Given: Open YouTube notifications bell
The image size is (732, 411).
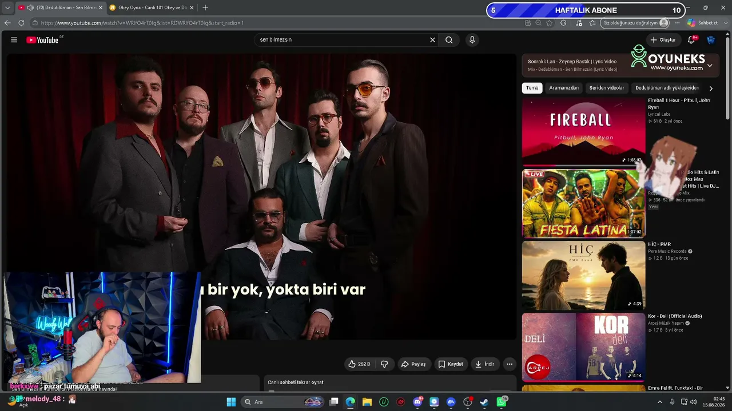Looking at the screenshot, I should [x=691, y=40].
